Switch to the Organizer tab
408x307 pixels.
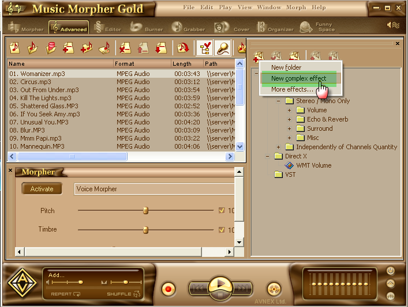click(275, 27)
